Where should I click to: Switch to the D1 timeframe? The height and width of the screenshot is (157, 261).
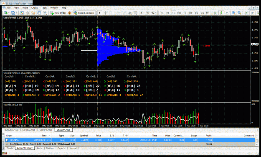click(x=196, y=13)
